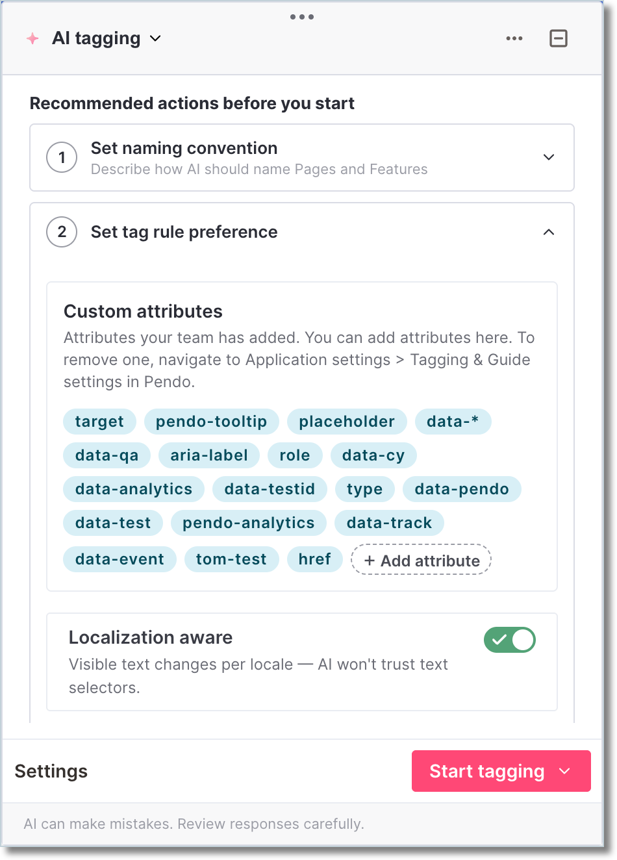Pick the data-event attribute chip

(120, 559)
